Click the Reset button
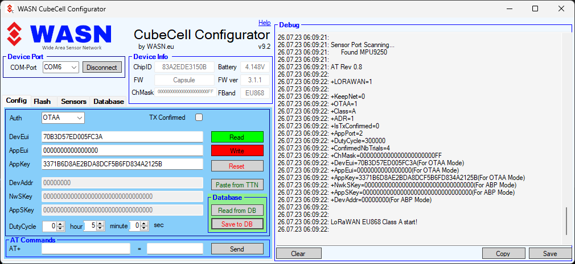575x264 pixels. point(237,166)
